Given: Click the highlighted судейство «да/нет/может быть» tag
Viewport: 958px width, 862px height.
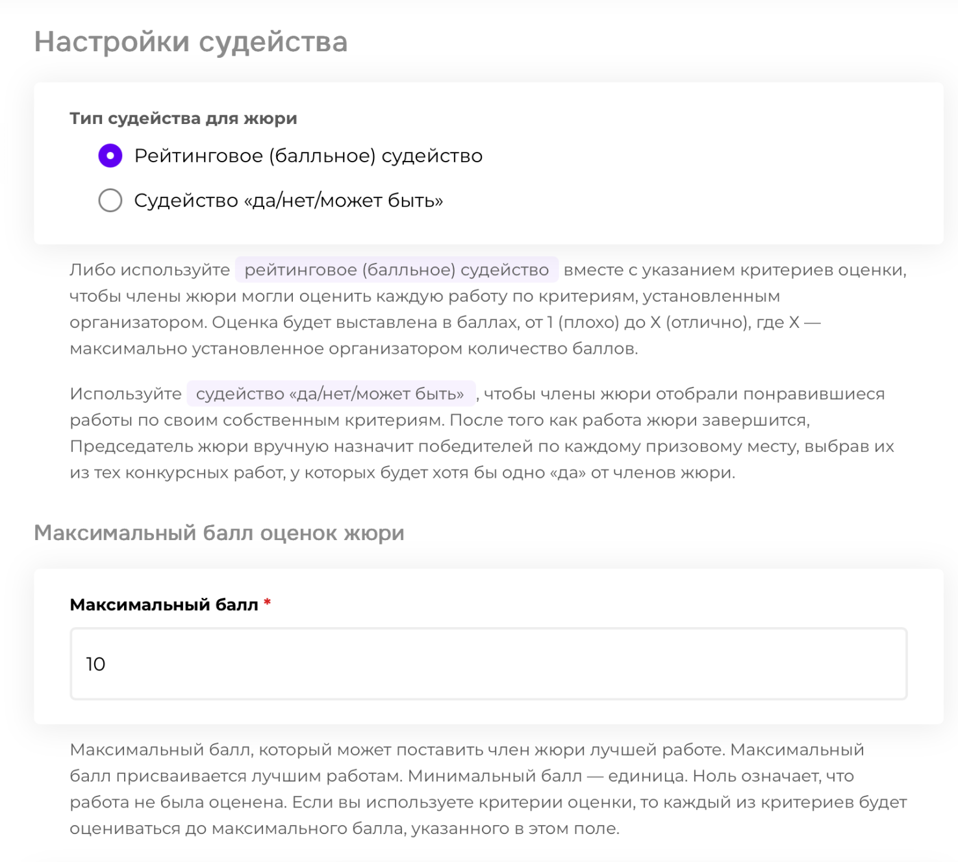Looking at the screenshot, I should (x=331, y=394).
